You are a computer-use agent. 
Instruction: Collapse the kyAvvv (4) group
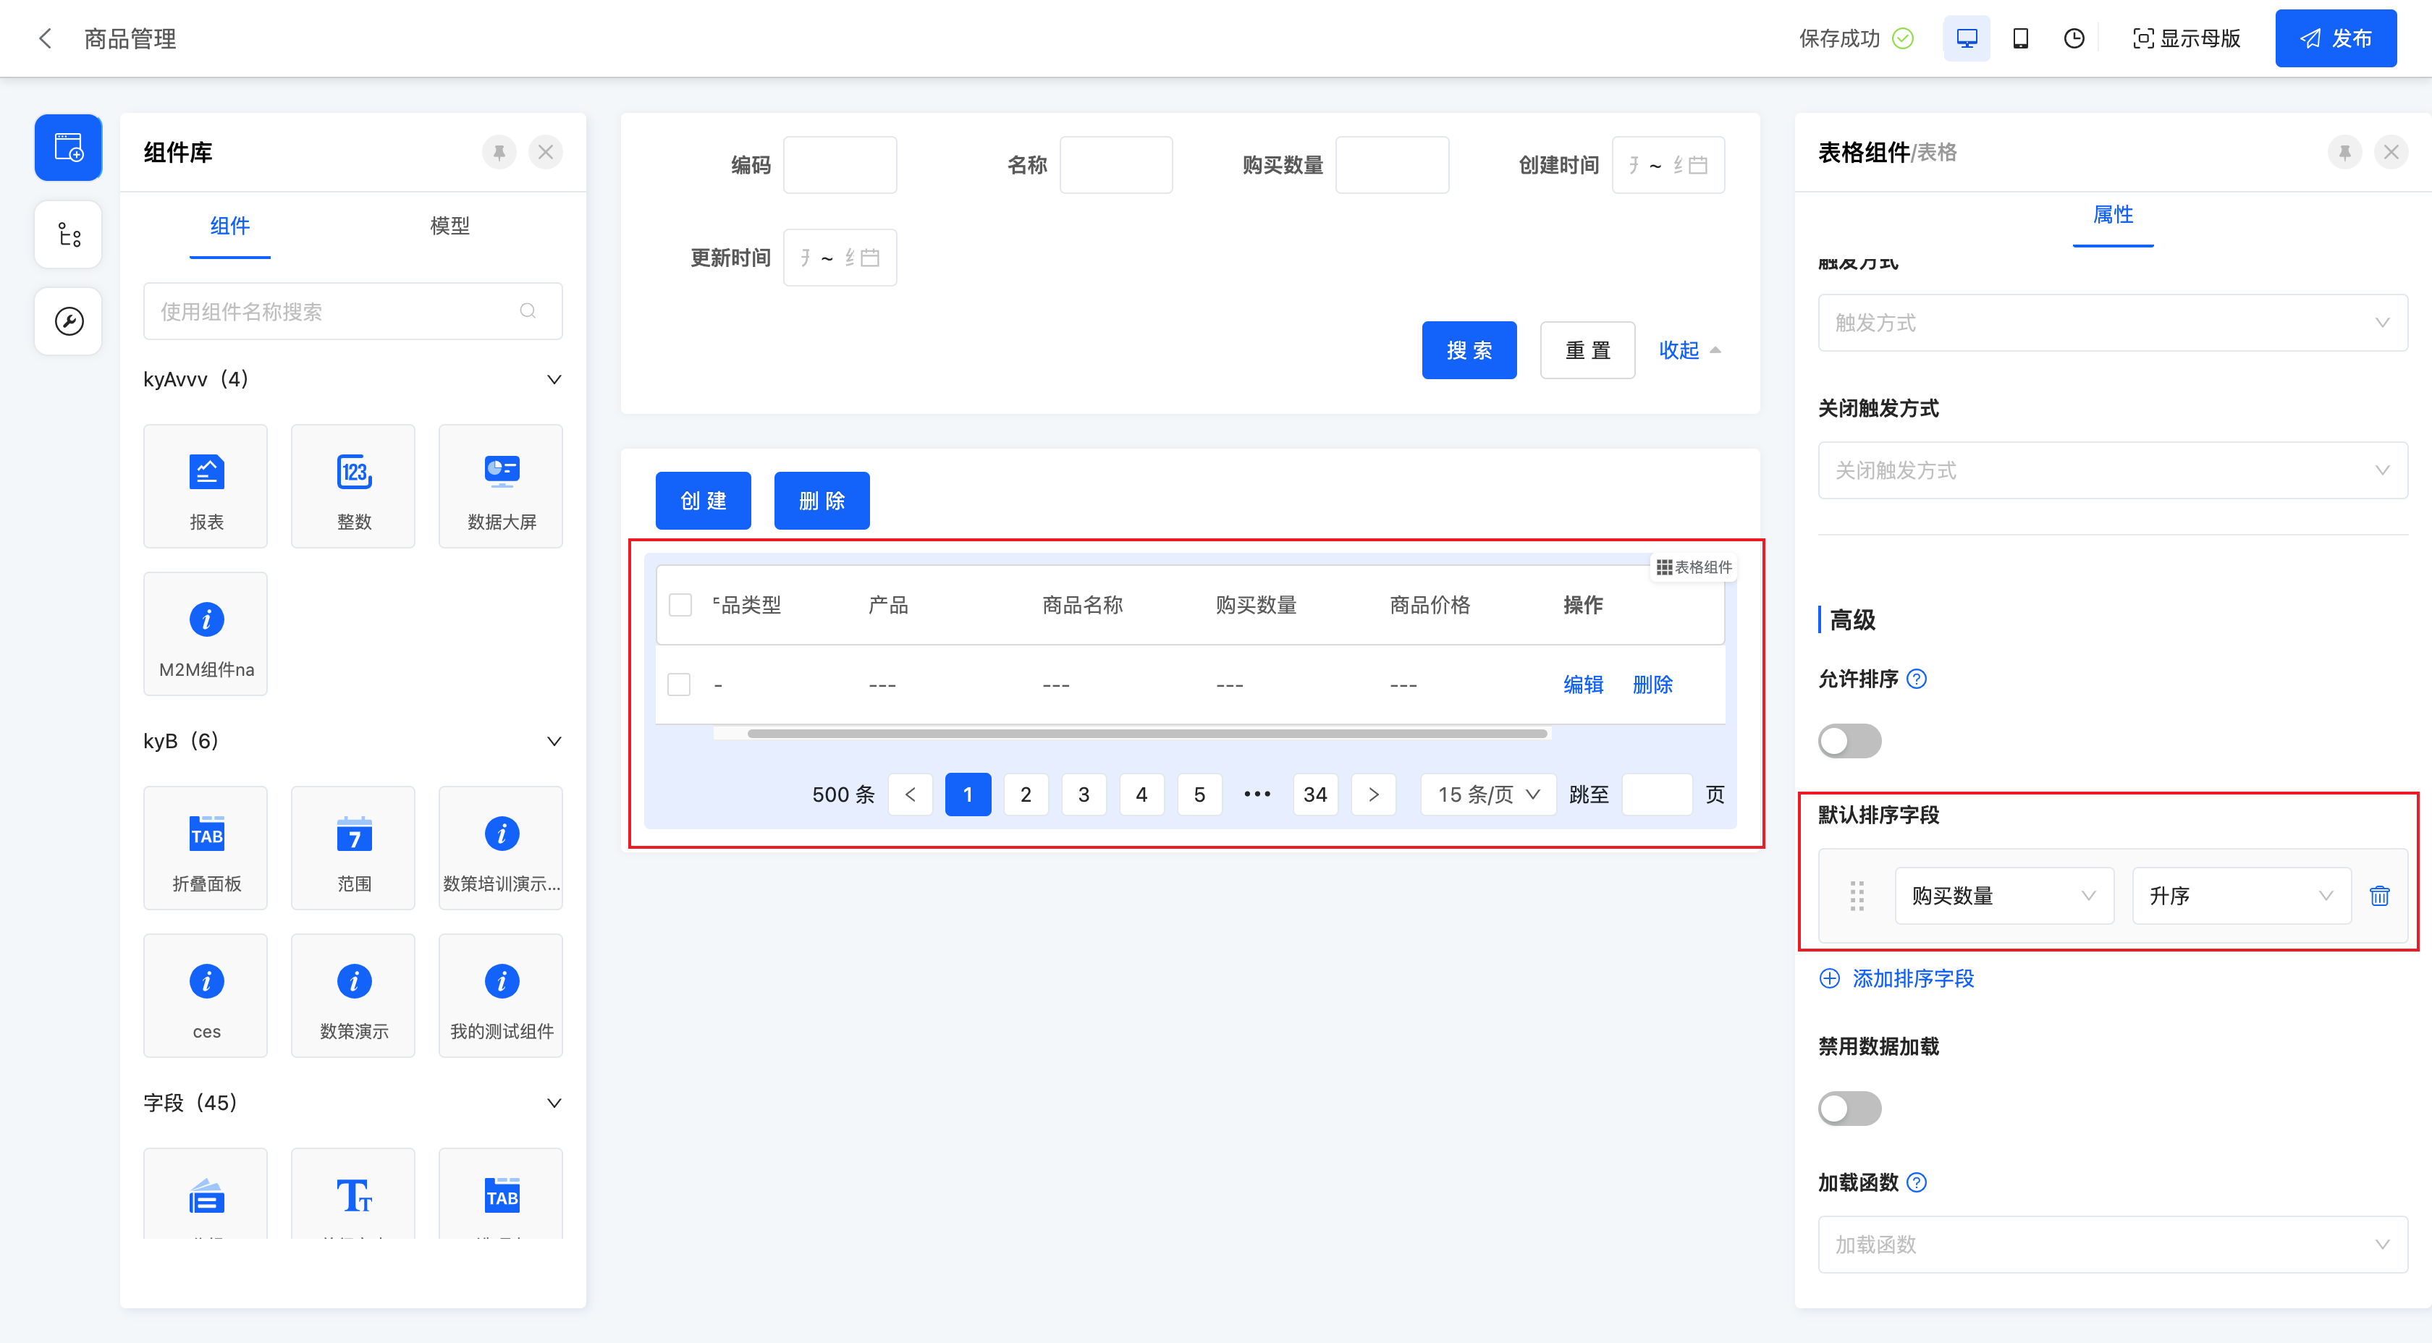coord(554,379)
